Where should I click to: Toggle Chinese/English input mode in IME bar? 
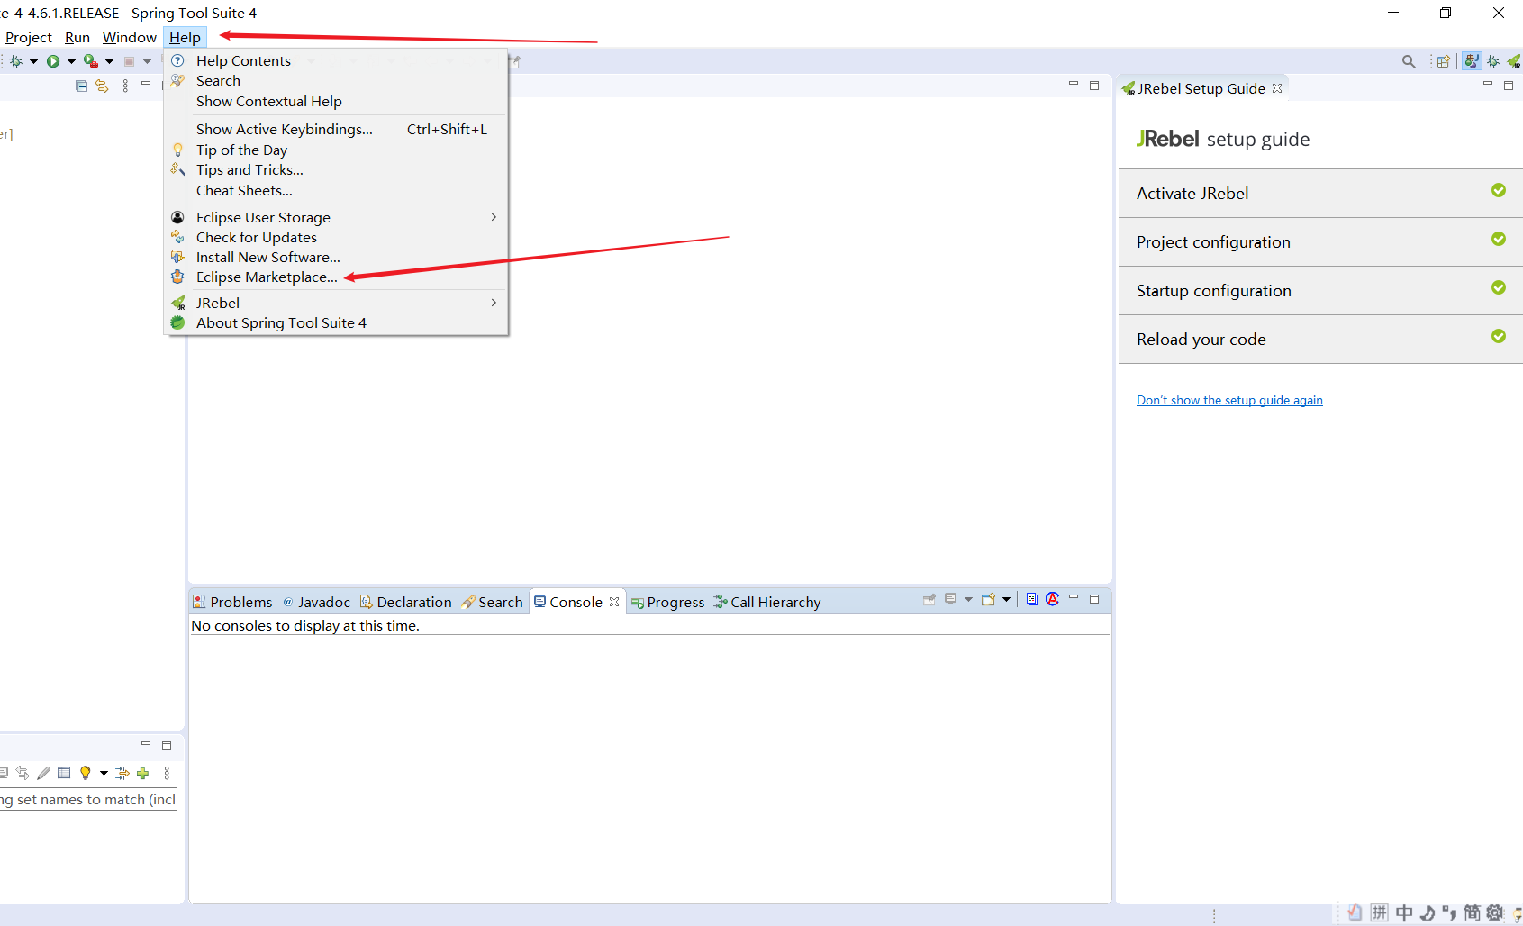point(1404,913)
